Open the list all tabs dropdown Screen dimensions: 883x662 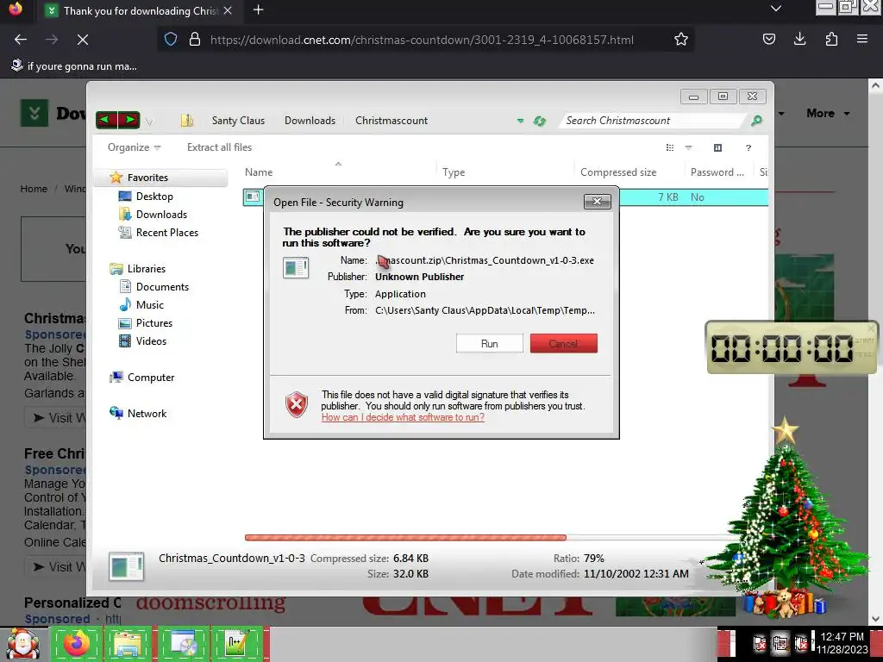coord(776,9)
